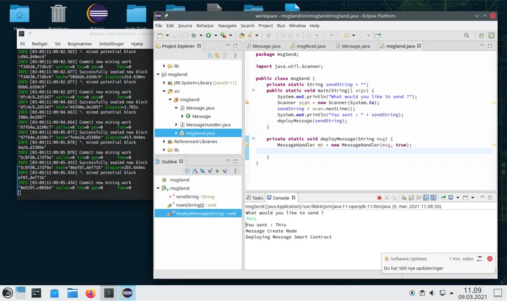Open the Refactor menu
This screenshot has height=301, width=507.
(x=205, y=26)
